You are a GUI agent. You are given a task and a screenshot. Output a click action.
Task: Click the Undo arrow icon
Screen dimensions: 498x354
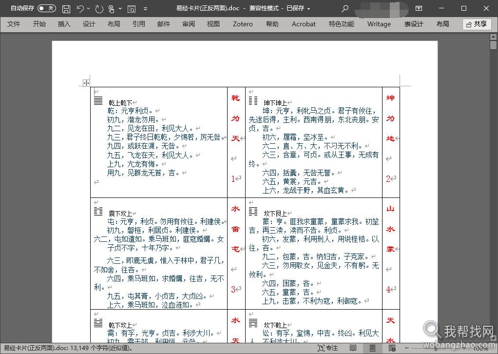(x=80, y=9)
